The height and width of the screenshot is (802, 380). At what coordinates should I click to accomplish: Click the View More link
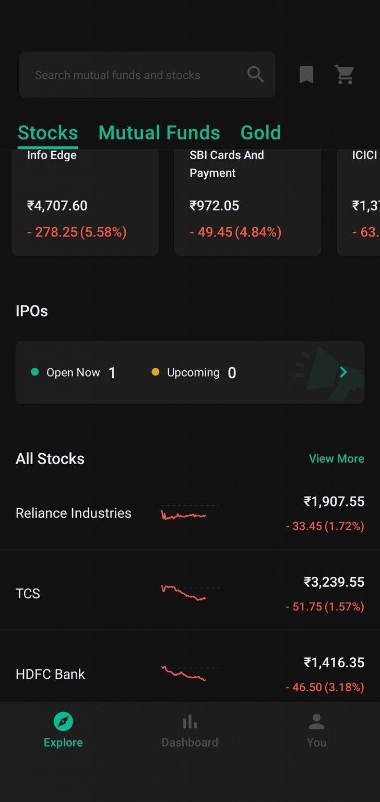tap(336, 458)
